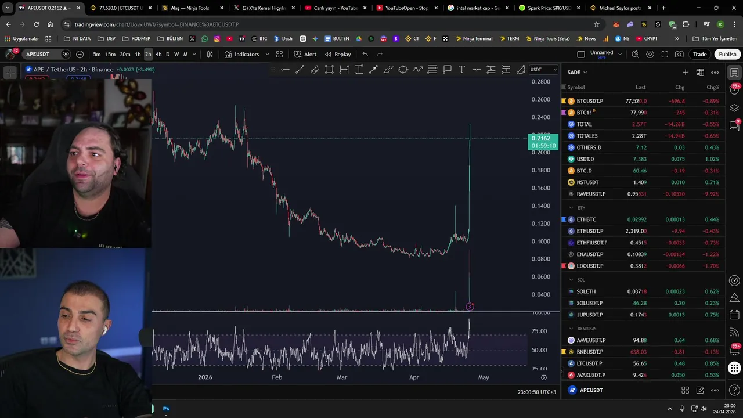
Task: Switch to Spark Price SPK/USD tab
Action: pos(549,8)
